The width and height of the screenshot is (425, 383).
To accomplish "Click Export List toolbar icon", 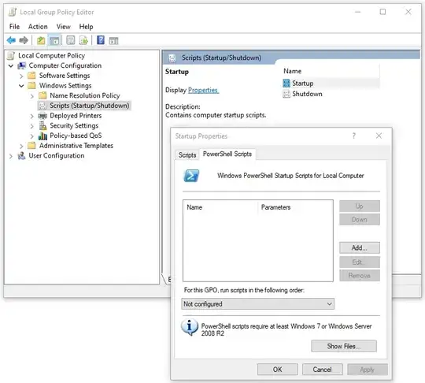I will click(83, 40).
